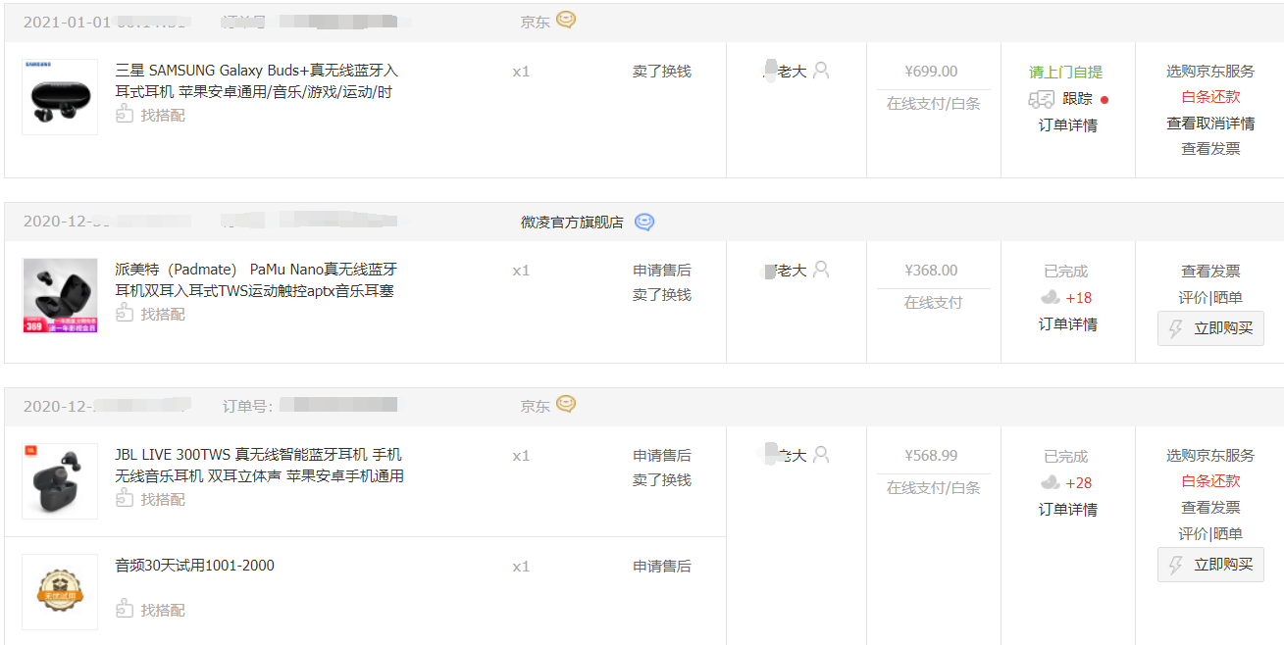Open 订单详情 for the Samsung order

pyautogui.click(x=1068, y=125)
